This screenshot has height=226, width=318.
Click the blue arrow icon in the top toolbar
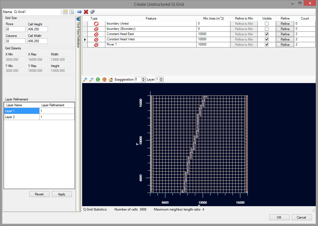point(79,12)
